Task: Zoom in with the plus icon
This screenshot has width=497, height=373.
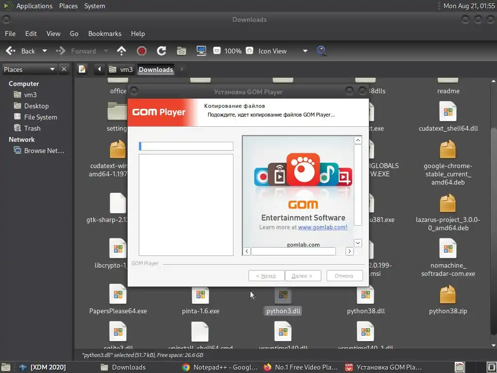Action: (x=249, y=51)
